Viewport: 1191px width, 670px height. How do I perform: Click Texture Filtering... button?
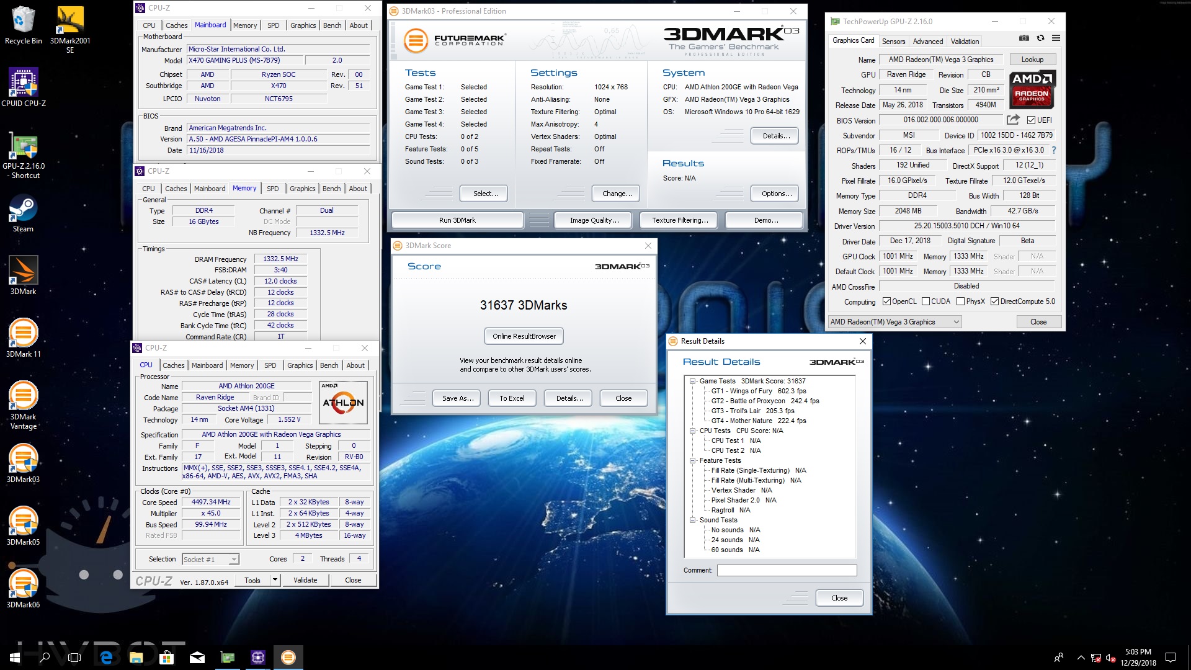(680, 220)
